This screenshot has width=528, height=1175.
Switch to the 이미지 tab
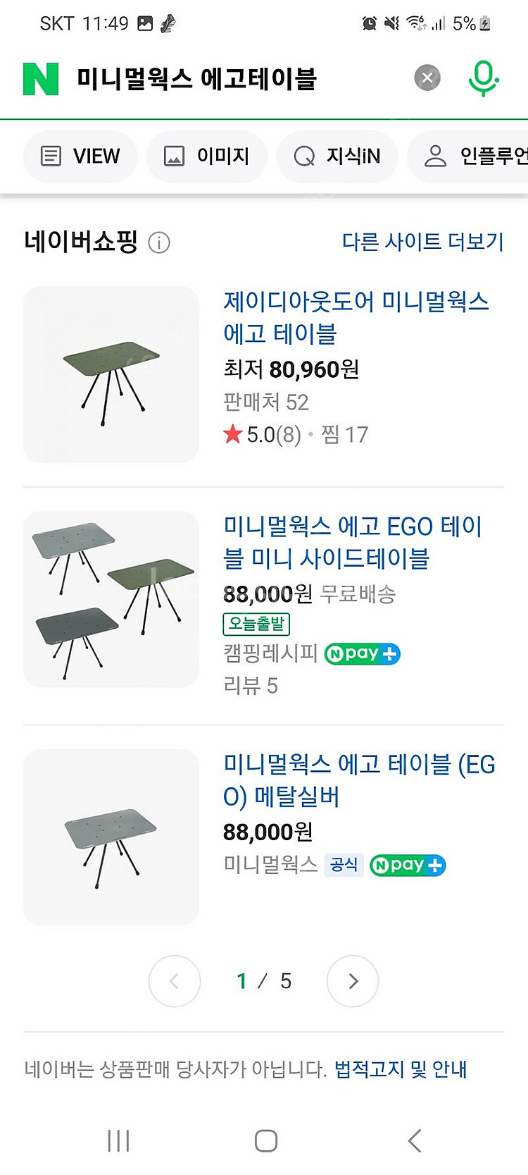(207, 156)
